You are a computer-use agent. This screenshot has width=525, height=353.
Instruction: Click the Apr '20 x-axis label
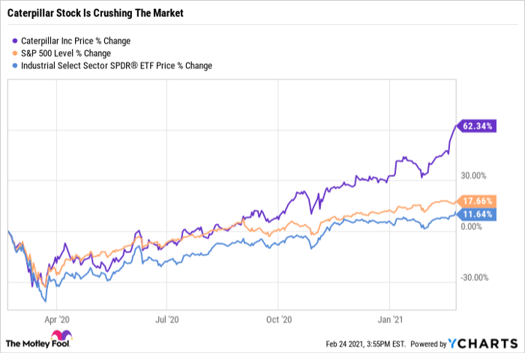[x=55, y=318]
